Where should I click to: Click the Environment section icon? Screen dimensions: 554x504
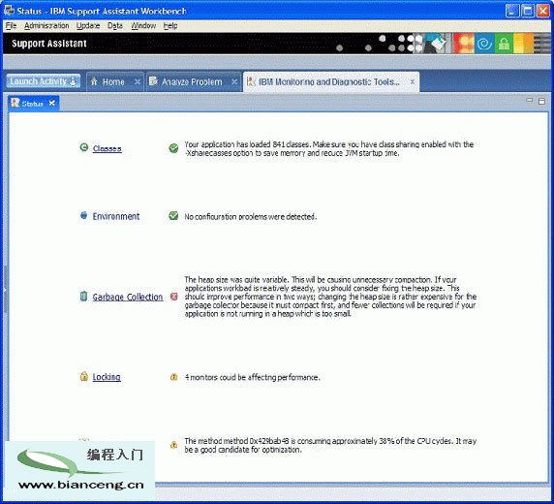[83, 215]
